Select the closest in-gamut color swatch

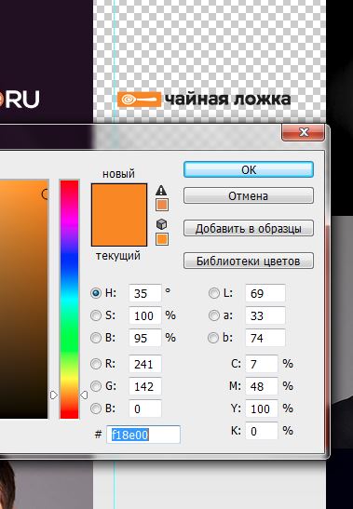tap(162, 205)
